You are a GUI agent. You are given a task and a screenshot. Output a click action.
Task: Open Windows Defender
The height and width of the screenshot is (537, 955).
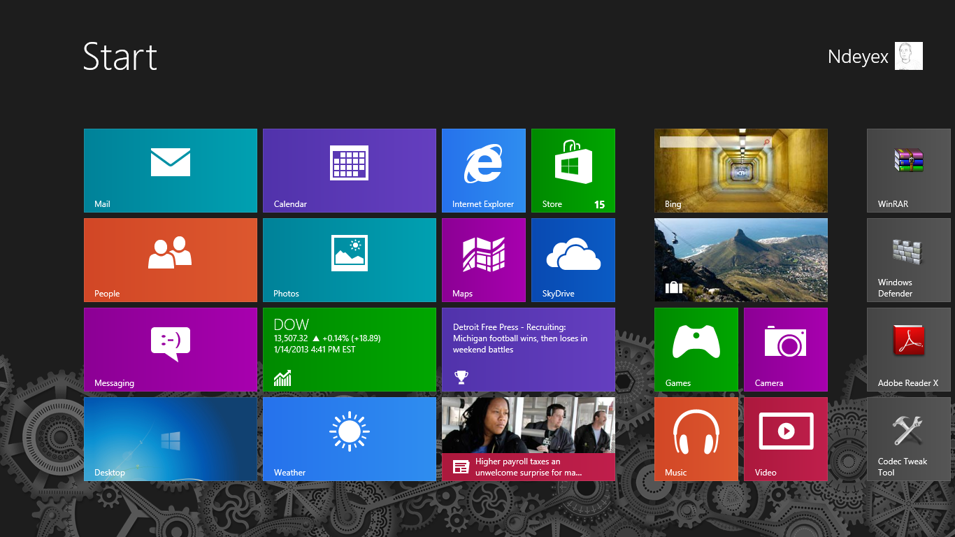908,259
